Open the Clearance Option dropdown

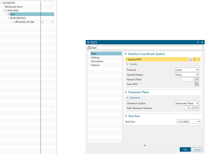(187, 103)
